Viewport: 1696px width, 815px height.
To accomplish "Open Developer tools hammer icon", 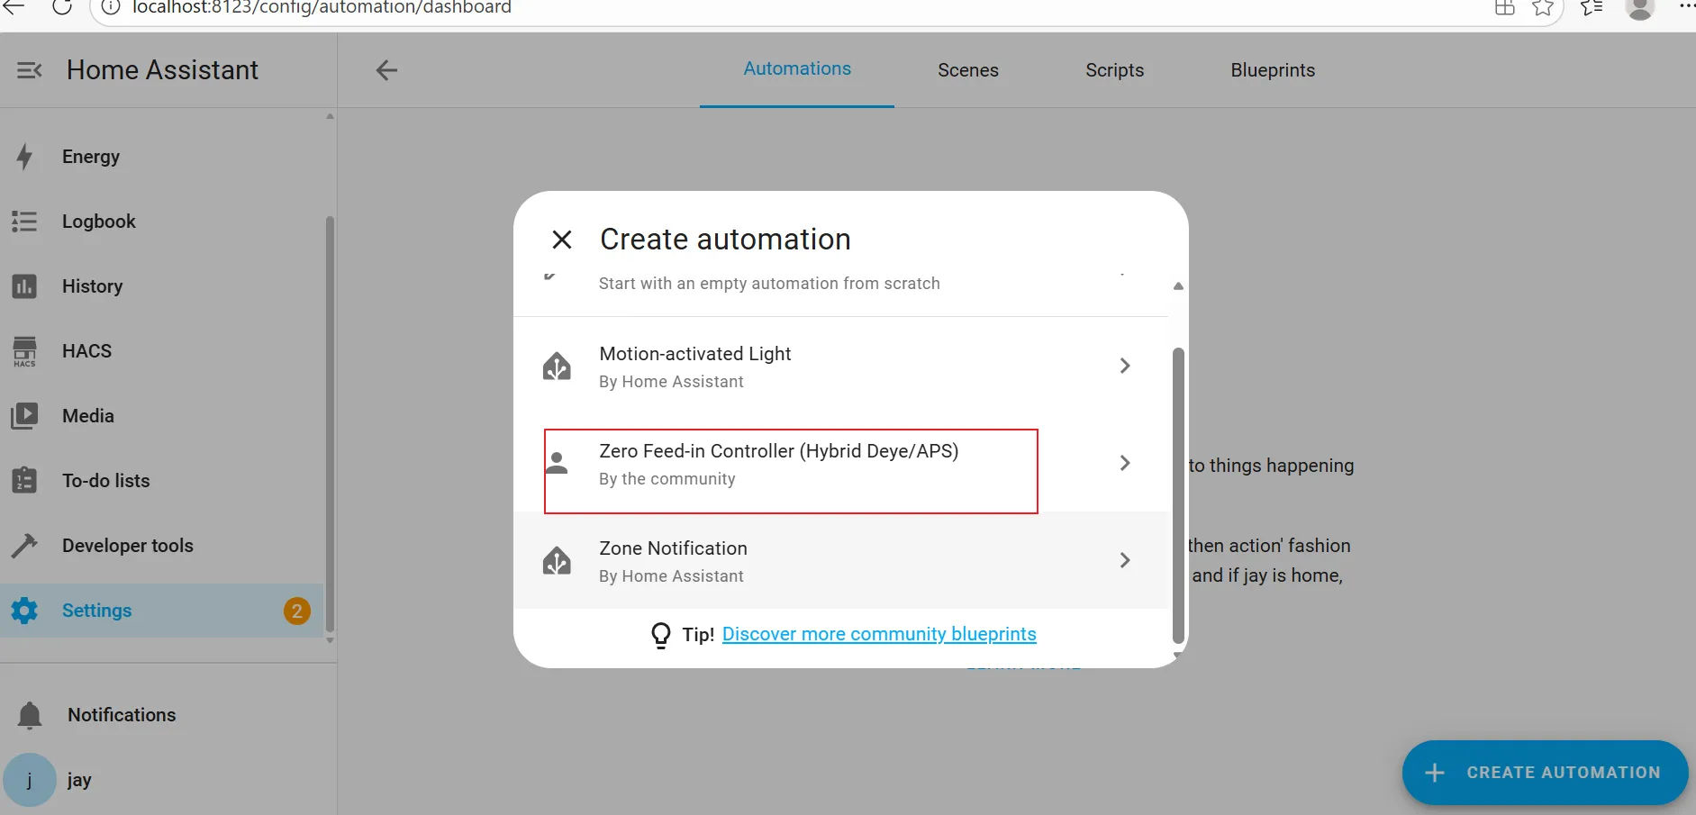I will point(25,546).
